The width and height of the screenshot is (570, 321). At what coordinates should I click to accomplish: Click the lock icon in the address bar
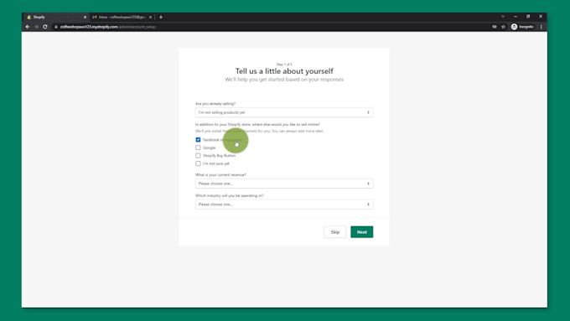tap(56, 27)
